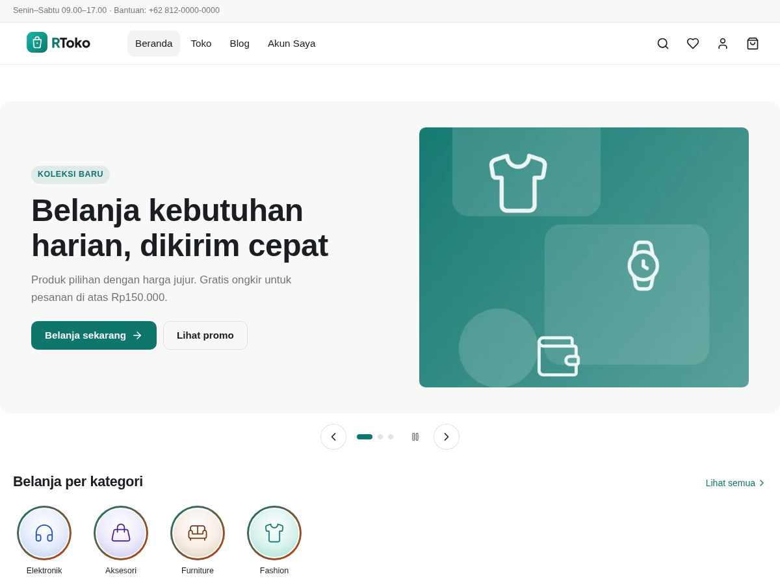Image resolution: width=780 pixels, height=585 pixels.
Task: Click the Belanja per kategori heading
Action: click(78, 482)
